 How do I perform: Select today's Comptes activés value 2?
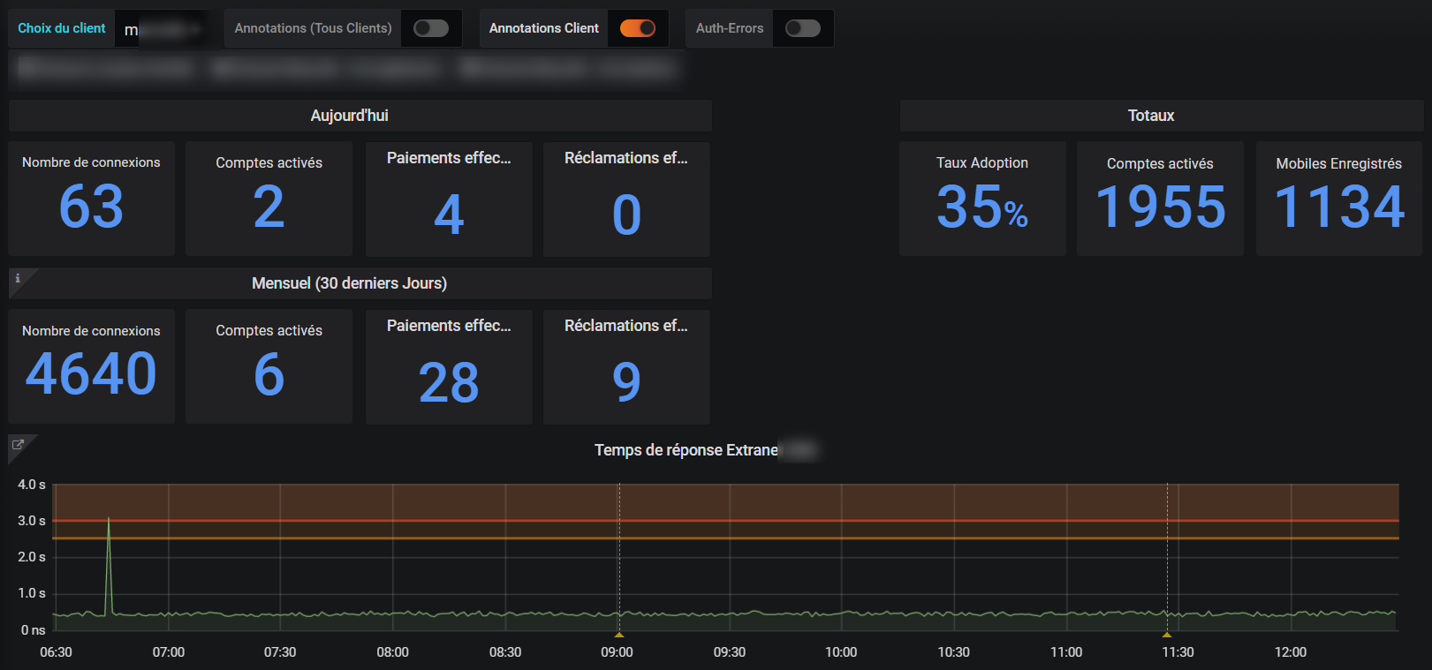pyautogui.click(x=269, y=207)
